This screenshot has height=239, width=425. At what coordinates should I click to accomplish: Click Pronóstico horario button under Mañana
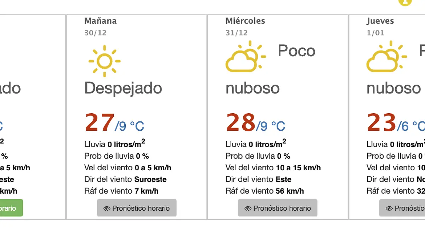pos(137,208)
